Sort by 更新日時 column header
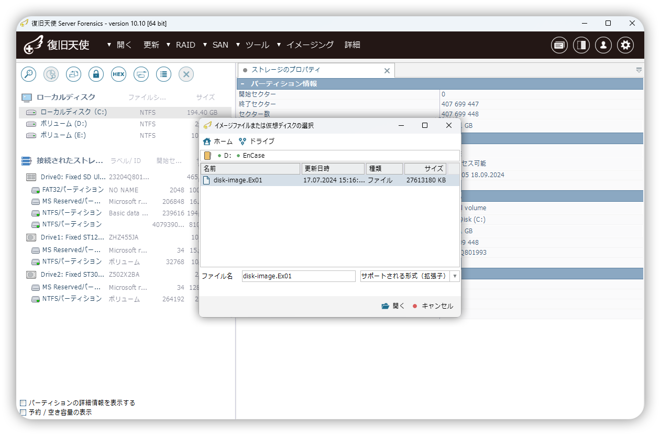 [333, 169]
